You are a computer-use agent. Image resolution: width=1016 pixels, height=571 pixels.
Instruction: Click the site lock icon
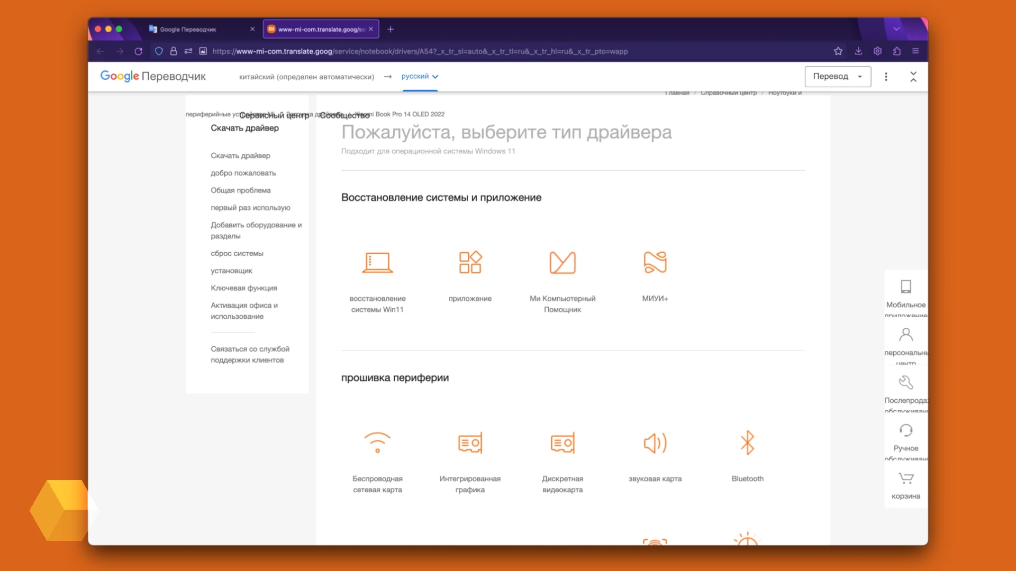point(174,51)
